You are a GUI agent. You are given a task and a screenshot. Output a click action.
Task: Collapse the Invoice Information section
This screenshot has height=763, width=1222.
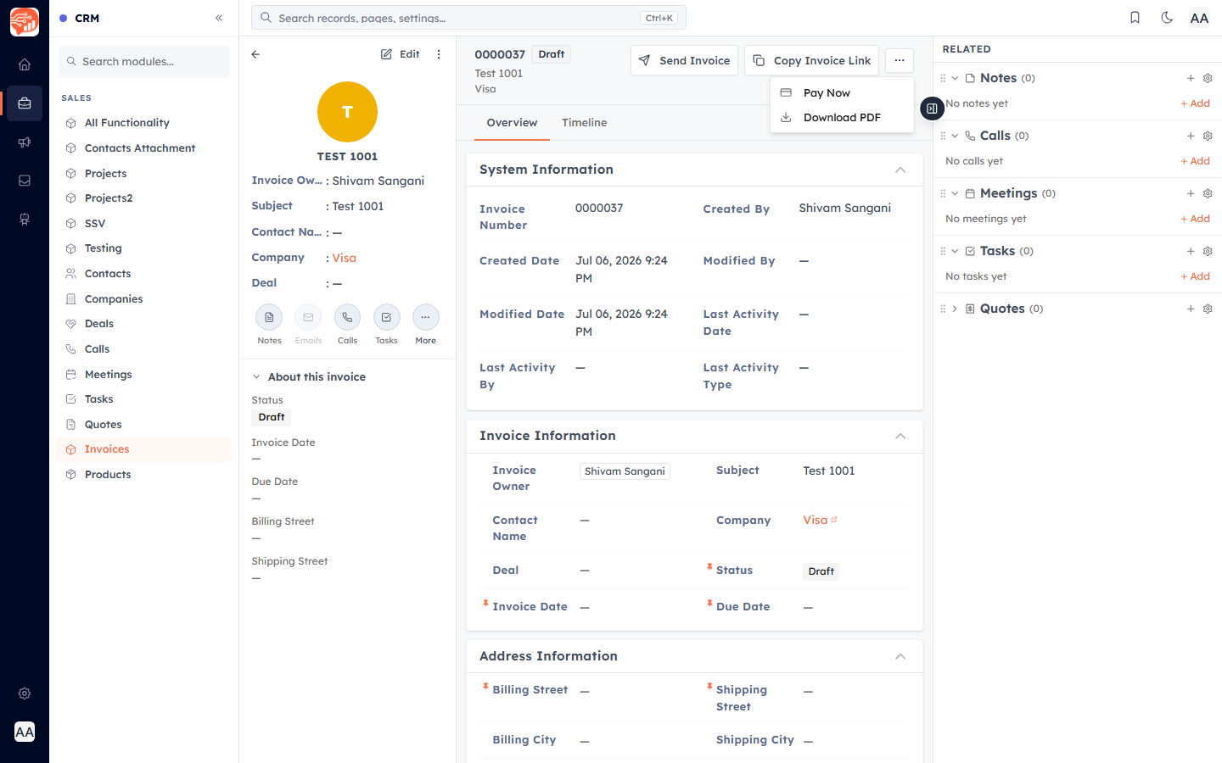tap(900, 436)
